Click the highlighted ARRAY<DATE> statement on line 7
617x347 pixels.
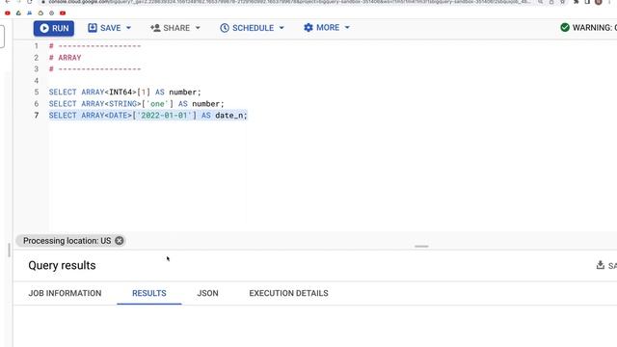tap(148, 116)
